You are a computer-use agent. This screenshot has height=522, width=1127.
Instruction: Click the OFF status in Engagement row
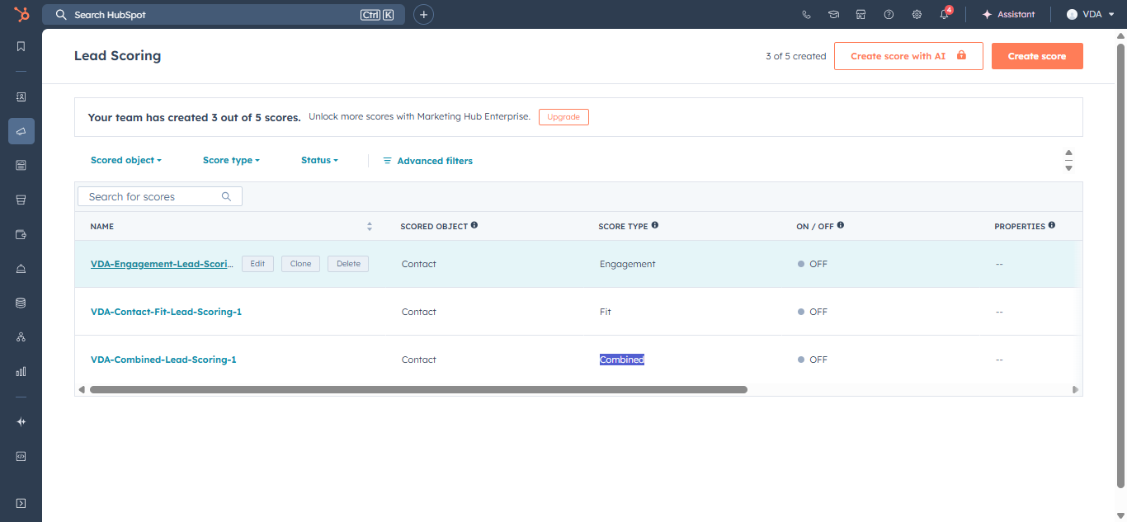813,264
